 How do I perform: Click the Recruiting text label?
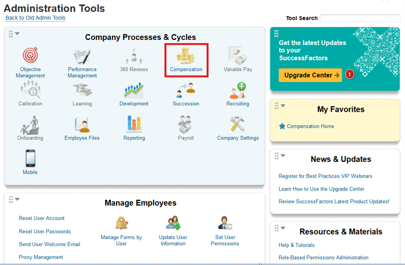point(238,104)
